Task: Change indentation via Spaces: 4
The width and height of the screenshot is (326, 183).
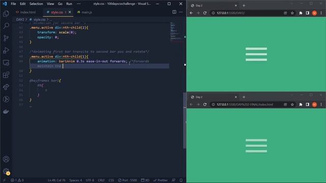Action: 75,180
